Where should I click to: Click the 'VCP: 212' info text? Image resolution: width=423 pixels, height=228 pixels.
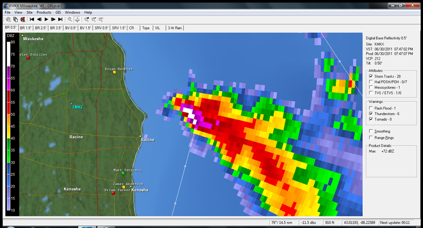point(373,59)
